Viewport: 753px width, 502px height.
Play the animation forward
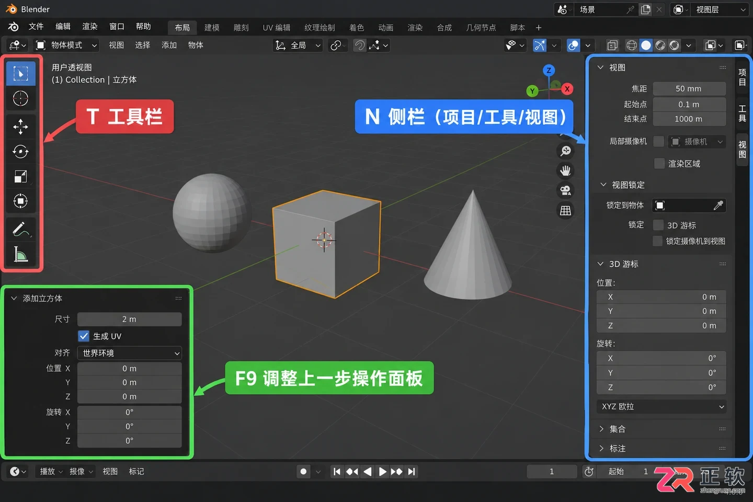click(x=382, y=472)
